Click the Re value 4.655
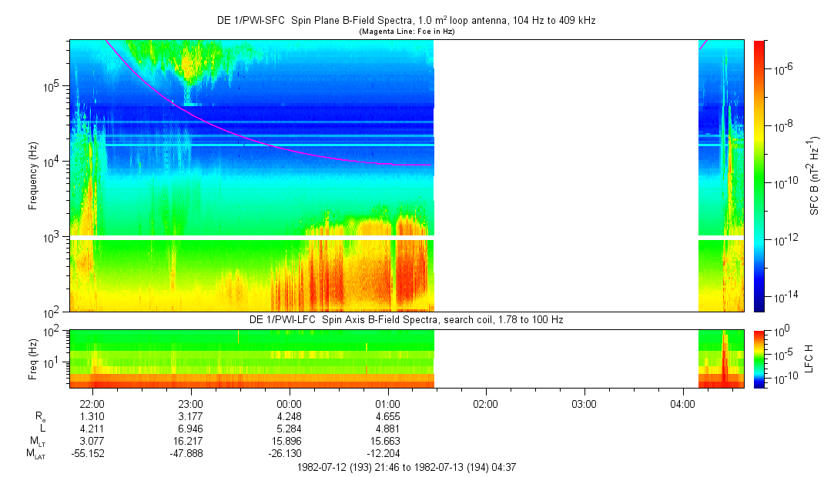 click(x=387, y=416)
